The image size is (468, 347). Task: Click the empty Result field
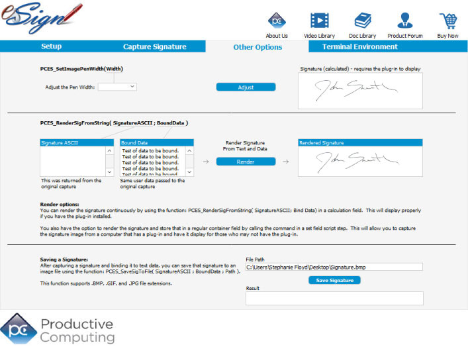pyautogui.click(x=334, y=299)
